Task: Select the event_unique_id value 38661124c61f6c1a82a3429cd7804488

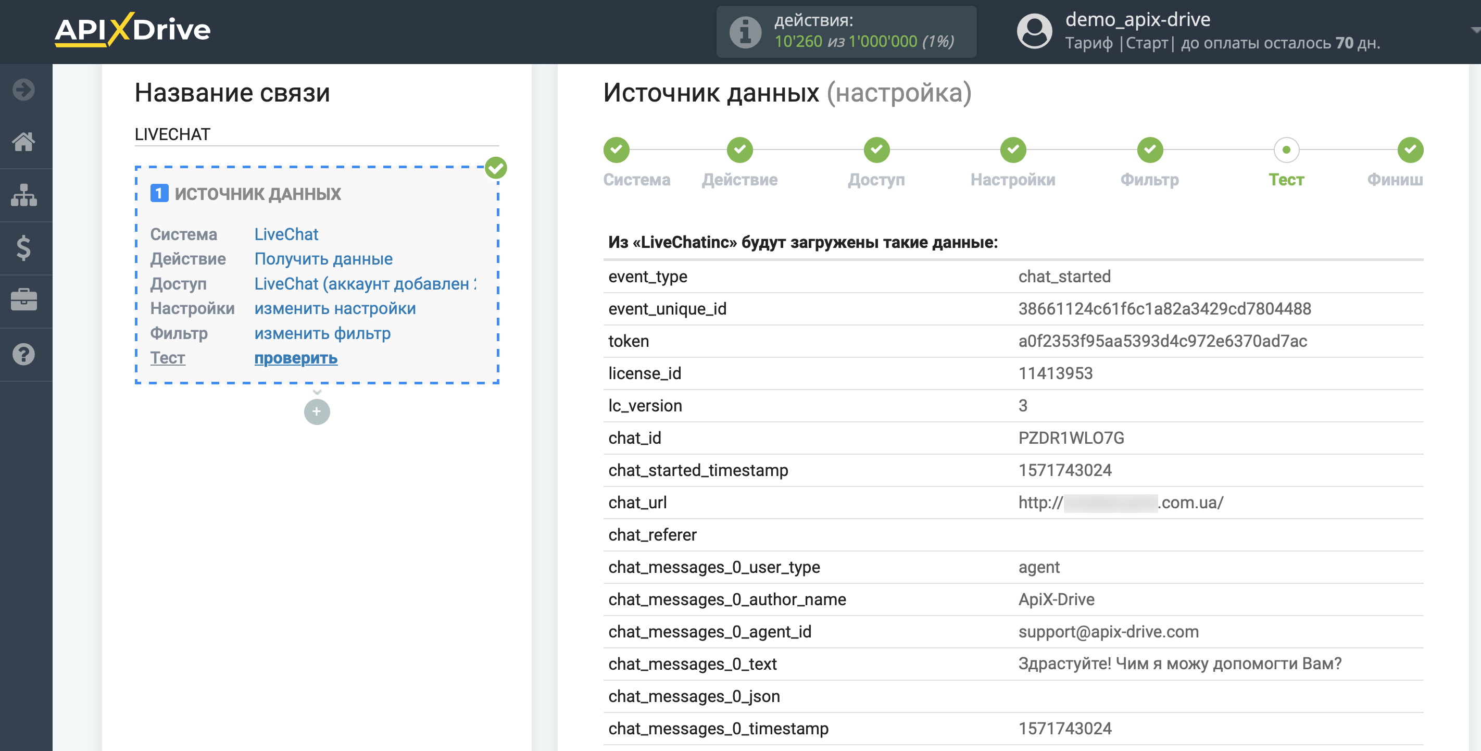Action: click(1165, 309)
